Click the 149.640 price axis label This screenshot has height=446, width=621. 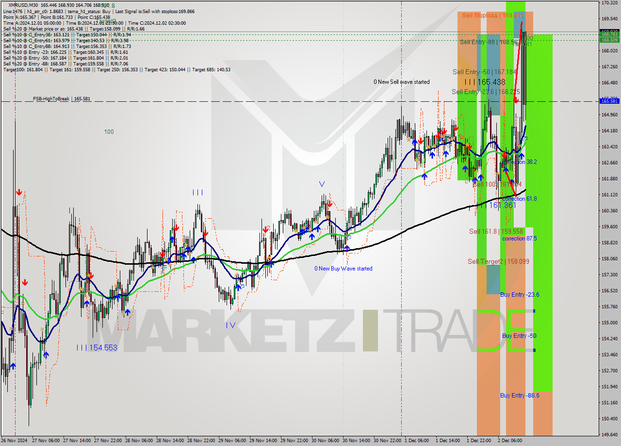[x=610, y=435]
